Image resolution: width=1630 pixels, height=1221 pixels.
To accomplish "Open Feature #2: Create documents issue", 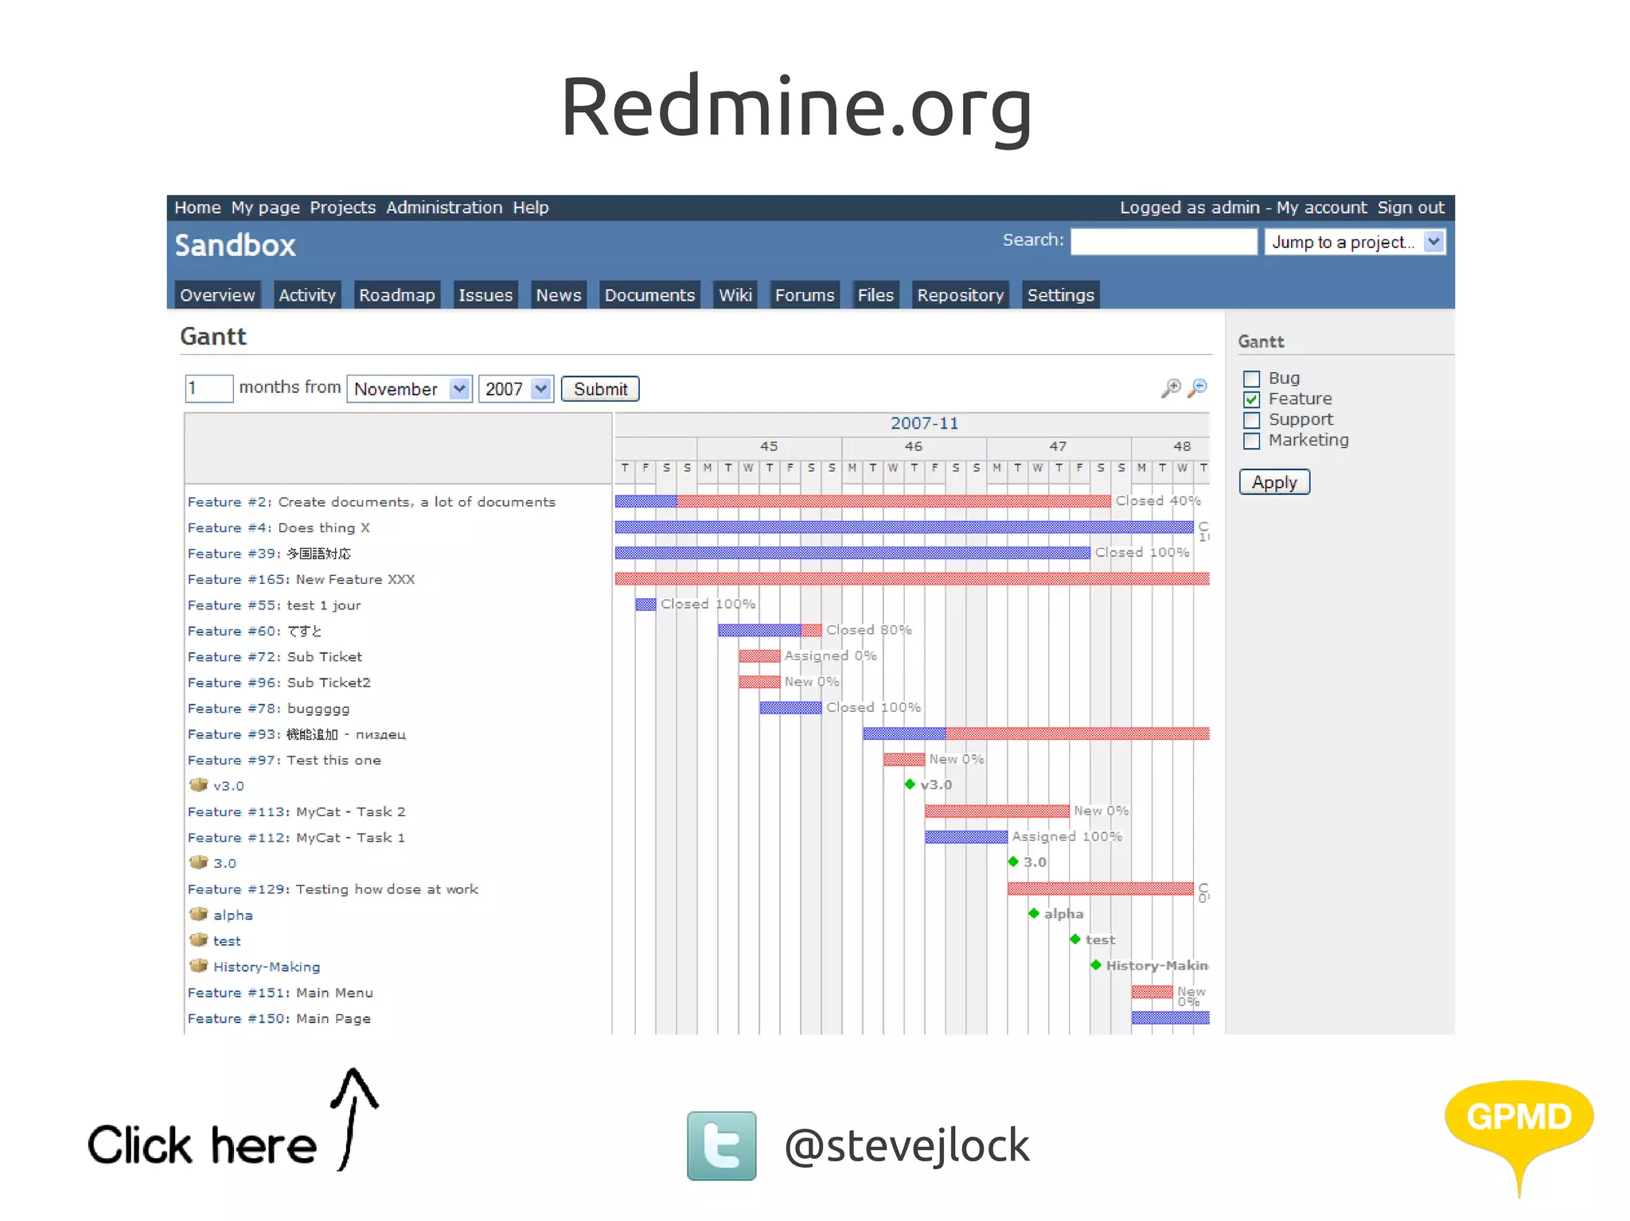I will (372, 502).
